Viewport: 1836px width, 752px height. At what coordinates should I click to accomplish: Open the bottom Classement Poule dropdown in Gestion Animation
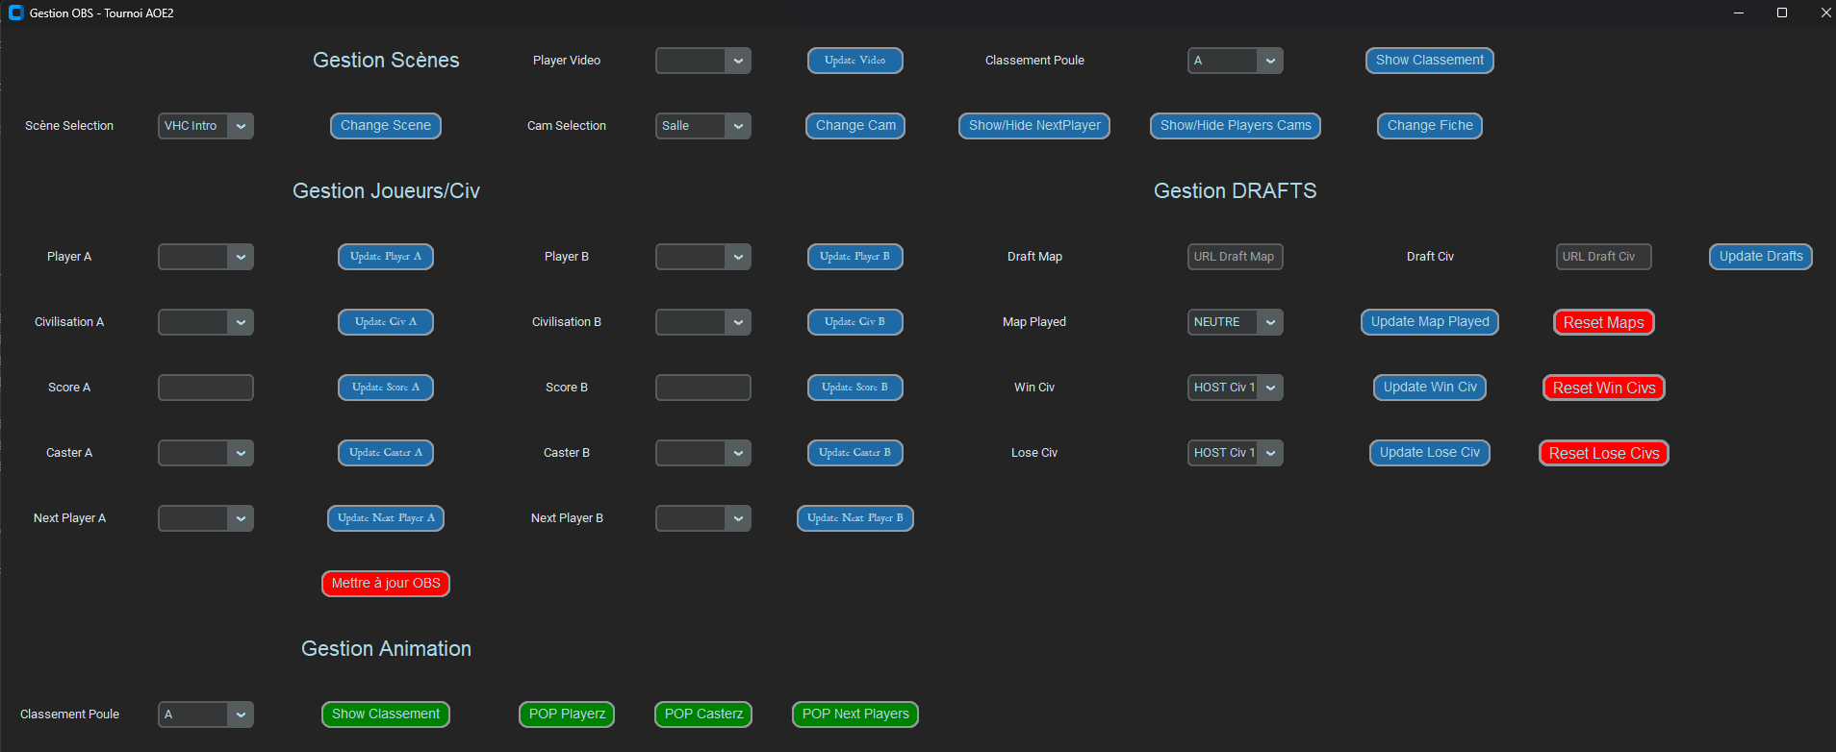click(206, 714)
